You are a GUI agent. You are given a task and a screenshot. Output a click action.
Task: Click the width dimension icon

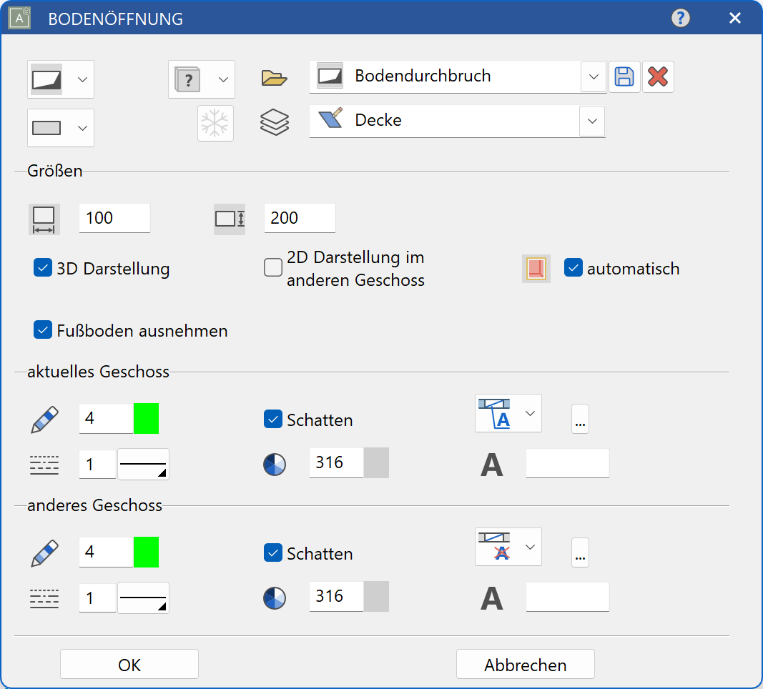point(44,219)
